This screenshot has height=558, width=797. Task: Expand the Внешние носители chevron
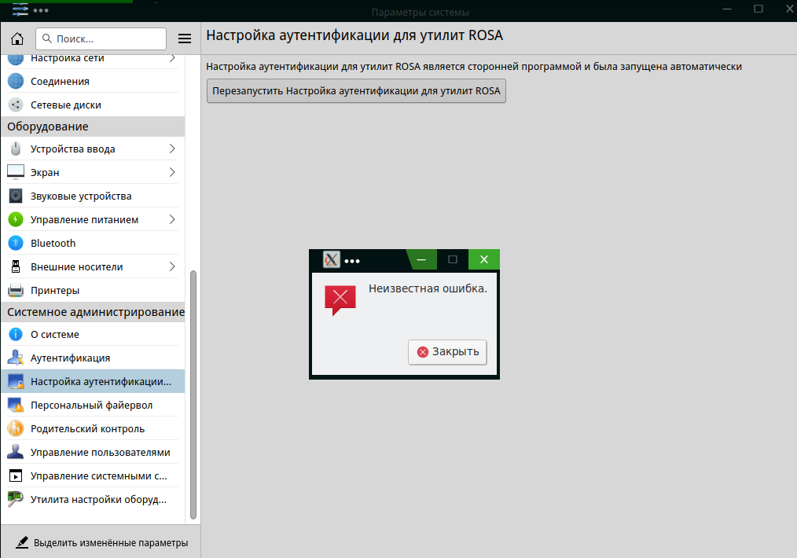pos(172,266)
